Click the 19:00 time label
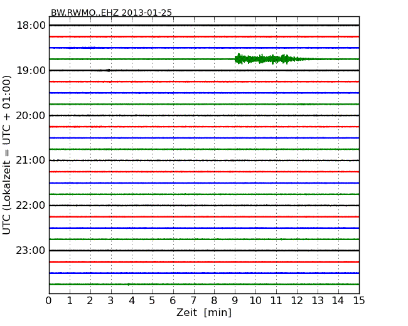Viewport: 408px width, 326px height. 31,71
